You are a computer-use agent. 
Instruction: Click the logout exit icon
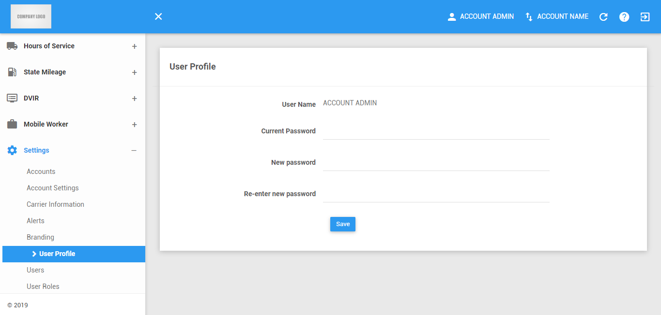tap(645, 17)
